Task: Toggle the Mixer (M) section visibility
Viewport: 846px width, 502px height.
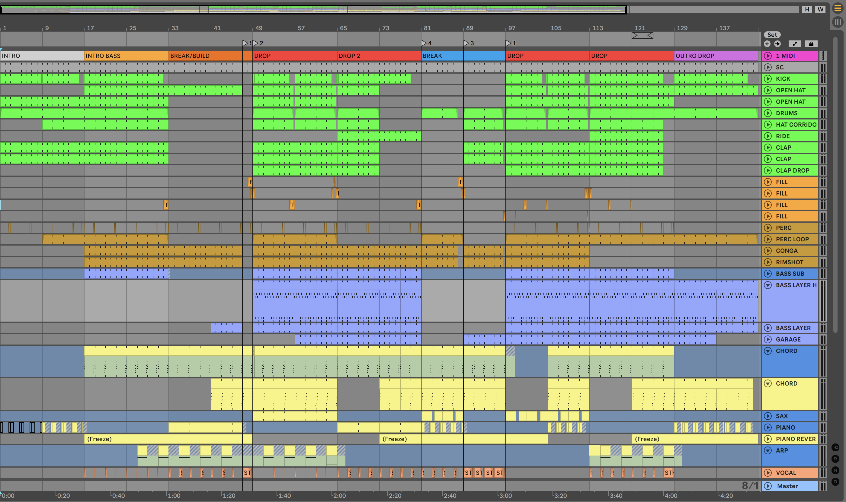Action: 835,470
